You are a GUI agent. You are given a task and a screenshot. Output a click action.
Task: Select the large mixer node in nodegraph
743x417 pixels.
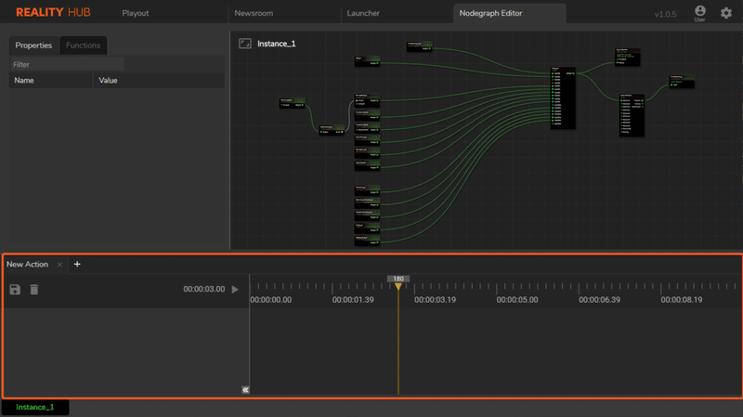(x=563, y=98)
